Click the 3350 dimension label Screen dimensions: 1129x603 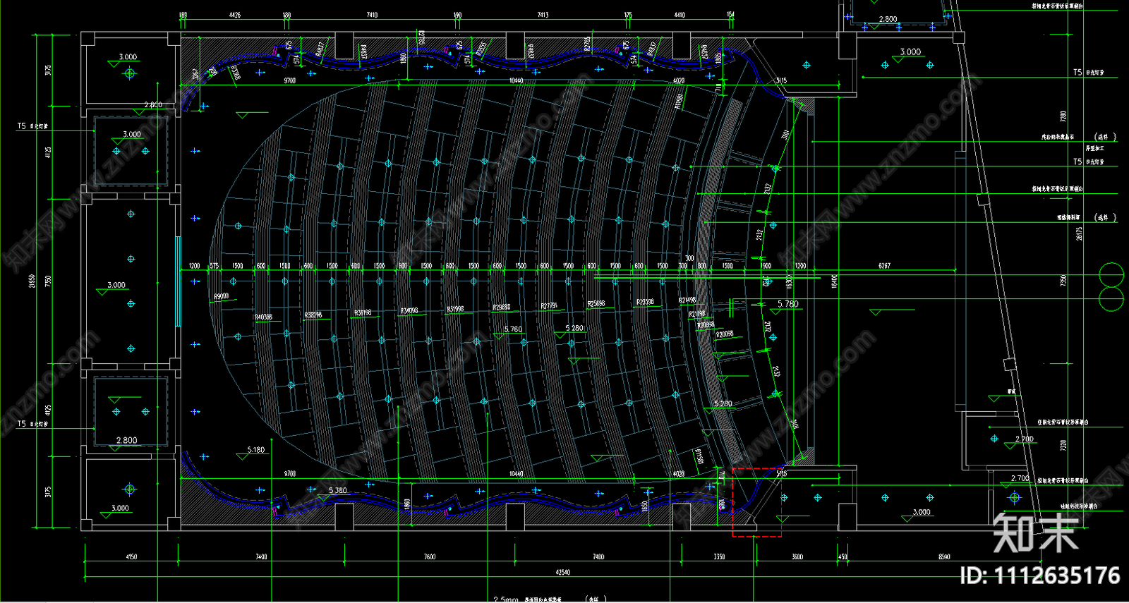pos(719,556)
